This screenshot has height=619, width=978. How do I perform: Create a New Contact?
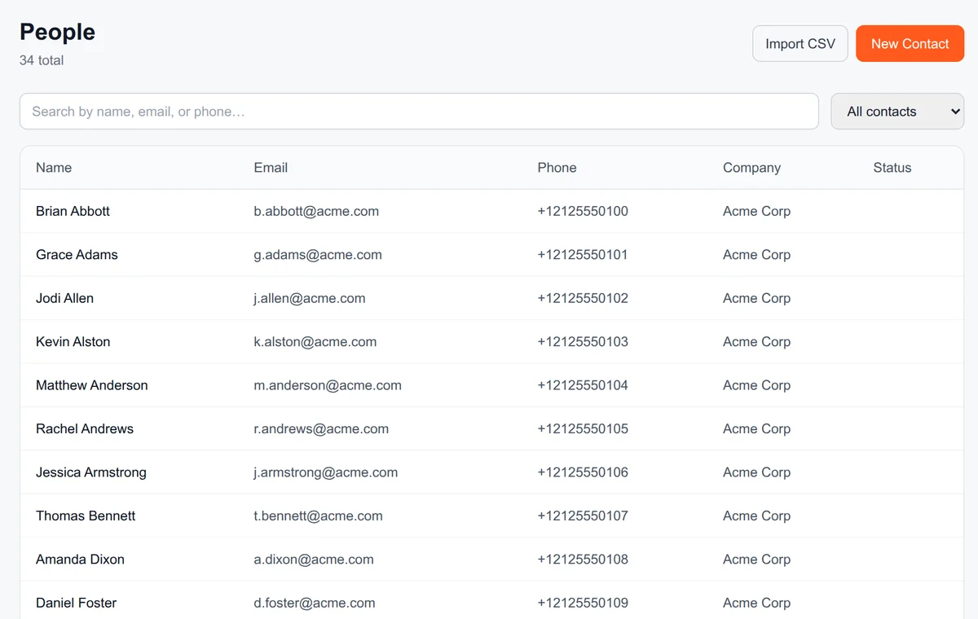pyautogui.click(x=910, y=44)
